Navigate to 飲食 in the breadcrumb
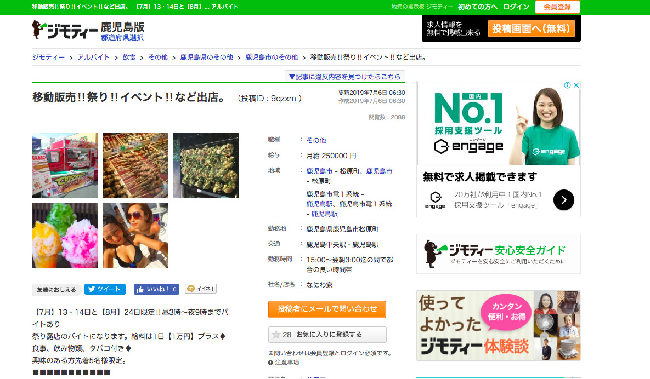The height and width of the screenshot is (379, 650). tap(129, 57)
